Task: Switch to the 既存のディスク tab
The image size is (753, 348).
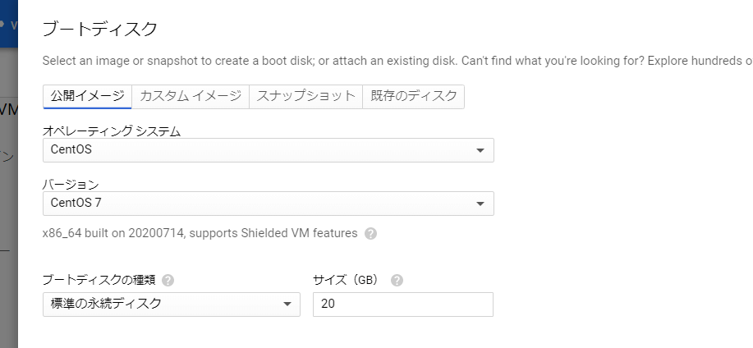Action: 413,96
